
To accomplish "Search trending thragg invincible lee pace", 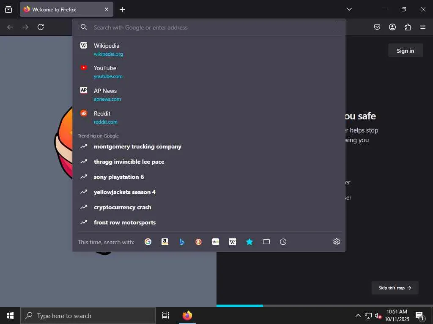I will coord(209,162).
